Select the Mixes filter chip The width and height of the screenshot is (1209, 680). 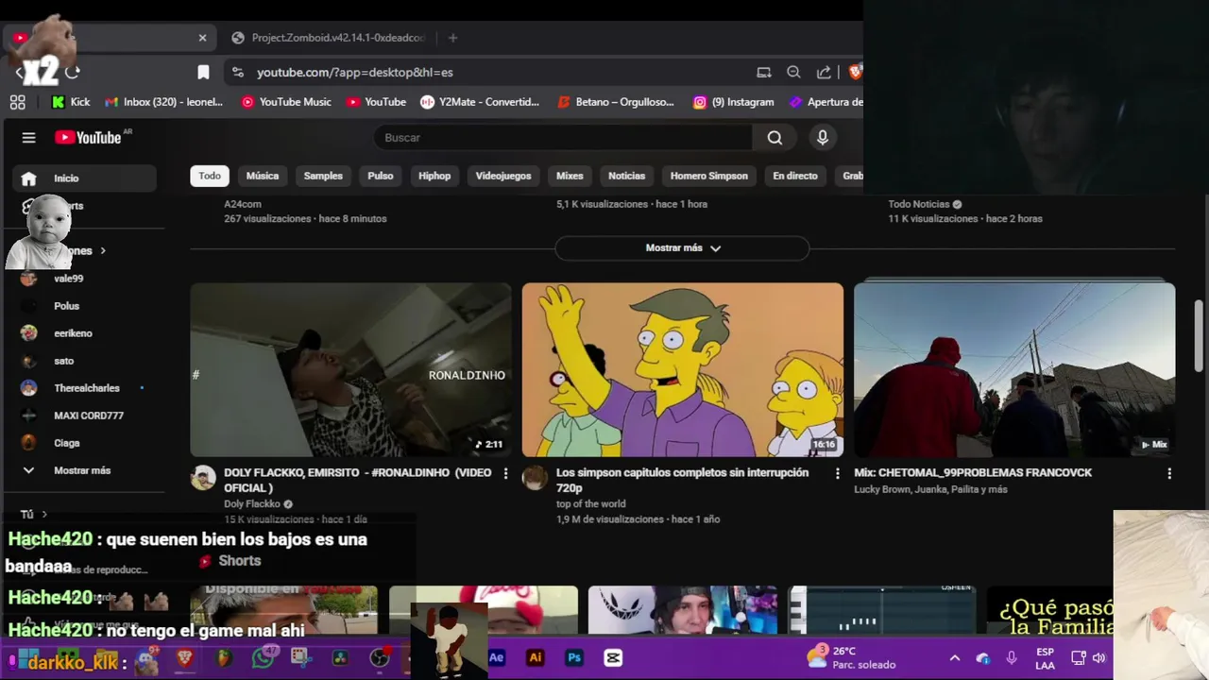(570, 176)
